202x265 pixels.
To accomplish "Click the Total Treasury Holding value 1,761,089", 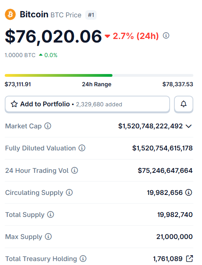I will click(168, 259).
